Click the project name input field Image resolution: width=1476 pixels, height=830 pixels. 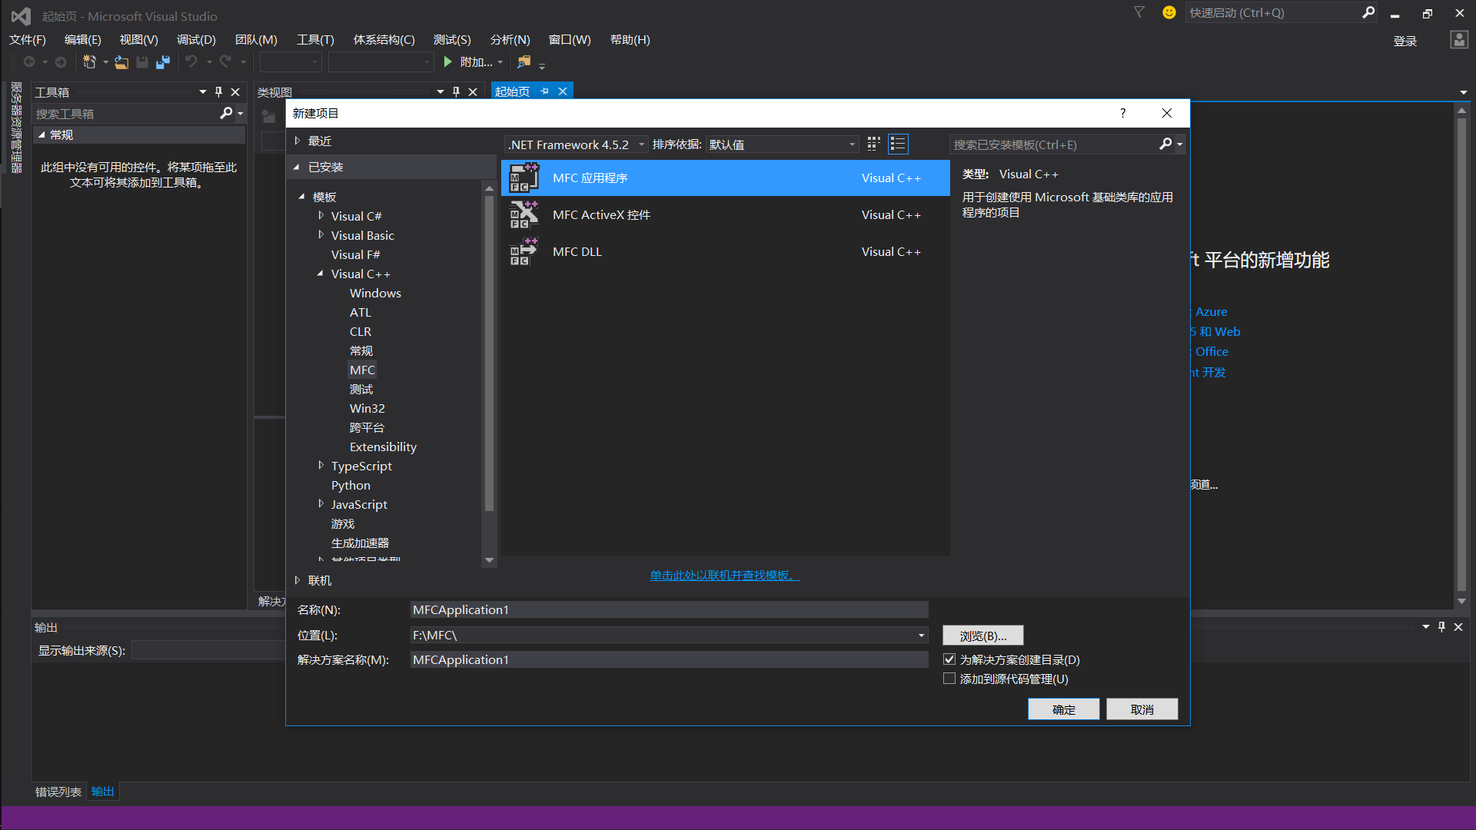click(669, 609)
